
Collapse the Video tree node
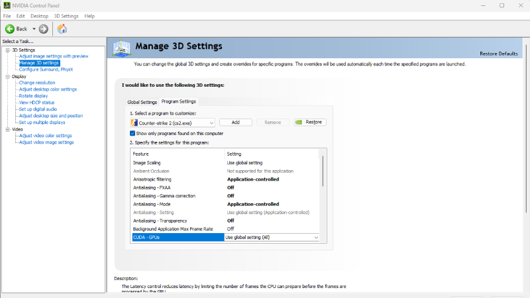[7, 129]
